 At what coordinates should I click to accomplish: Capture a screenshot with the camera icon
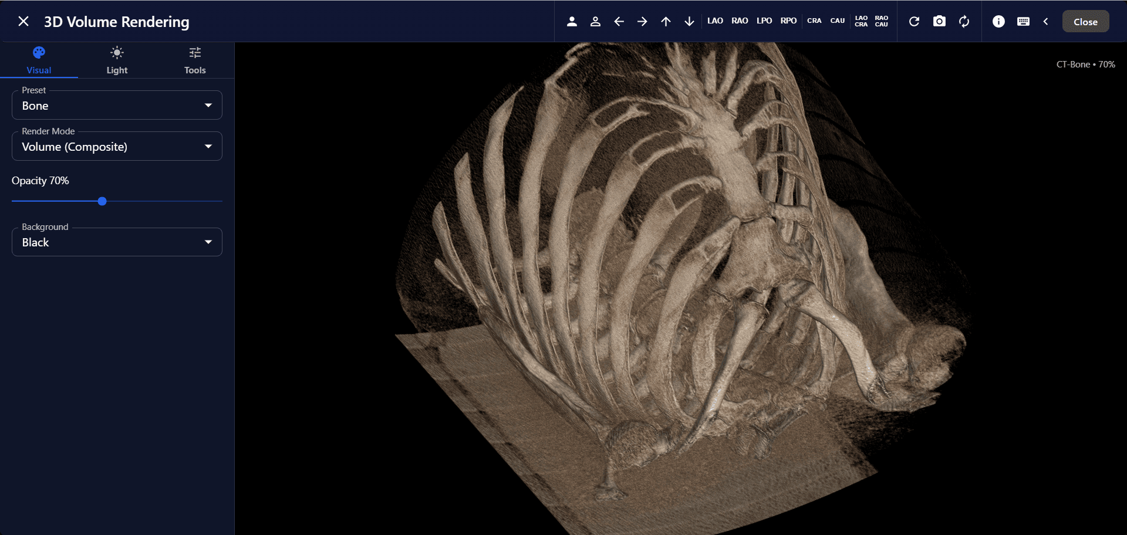(x=939, y=21)
